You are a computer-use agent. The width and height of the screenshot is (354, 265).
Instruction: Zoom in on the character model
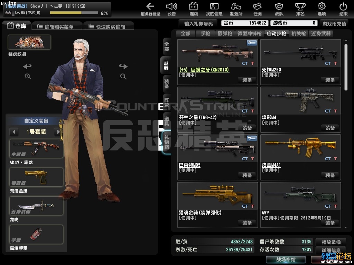(x=28, y=76)
